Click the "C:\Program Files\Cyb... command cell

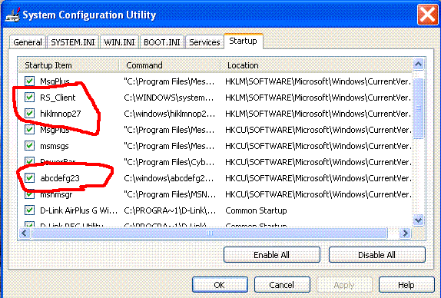tap(169, 162)
